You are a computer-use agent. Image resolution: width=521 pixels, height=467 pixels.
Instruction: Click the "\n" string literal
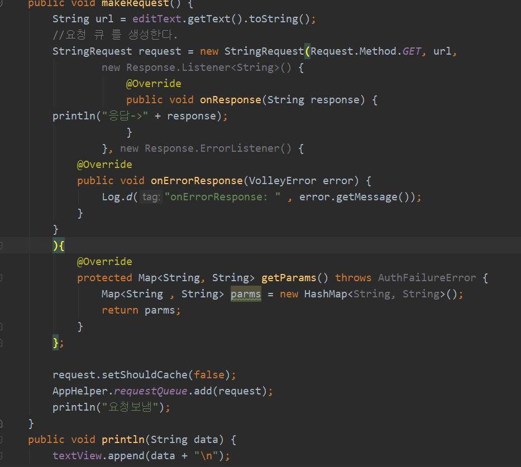[x=206, y=456]
